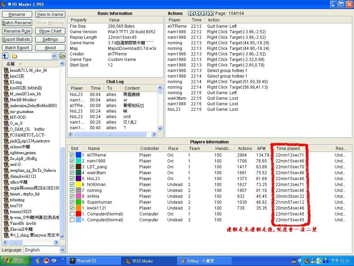Click the Export Statistic button
This screenshot has height=266, width=354.
tap(17, 39)
